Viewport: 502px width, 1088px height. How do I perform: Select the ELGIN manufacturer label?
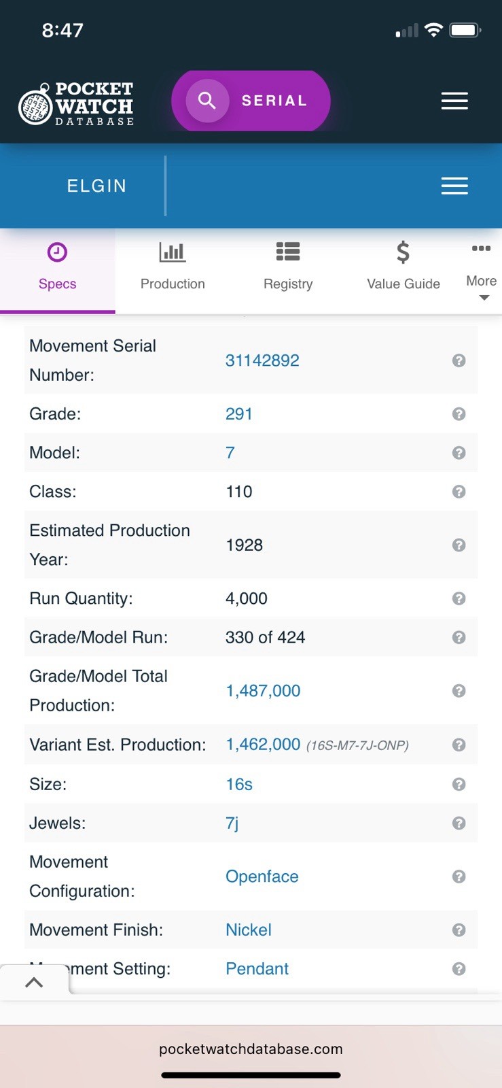pos(96,186)
